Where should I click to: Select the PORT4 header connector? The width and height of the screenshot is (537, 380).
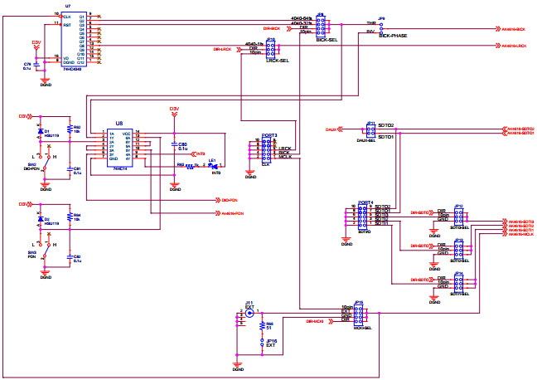[x=360, y=217]
